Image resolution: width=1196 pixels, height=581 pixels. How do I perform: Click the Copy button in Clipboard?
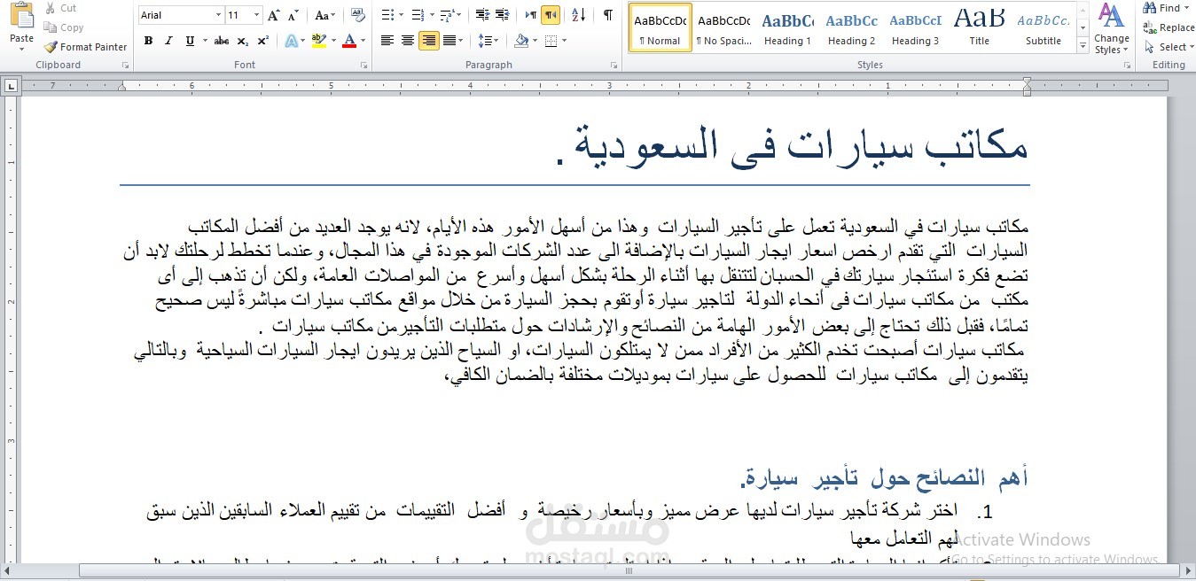63,27
